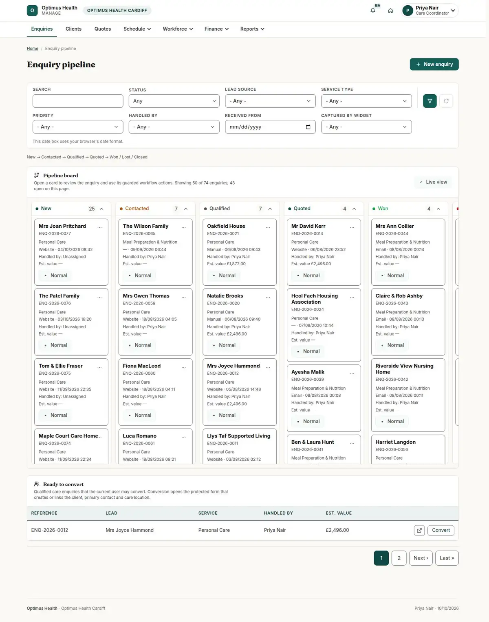Click the Optimus Health Cardiff branch badge
This screenshot has height=622, width=489.
tap(117, 11)
